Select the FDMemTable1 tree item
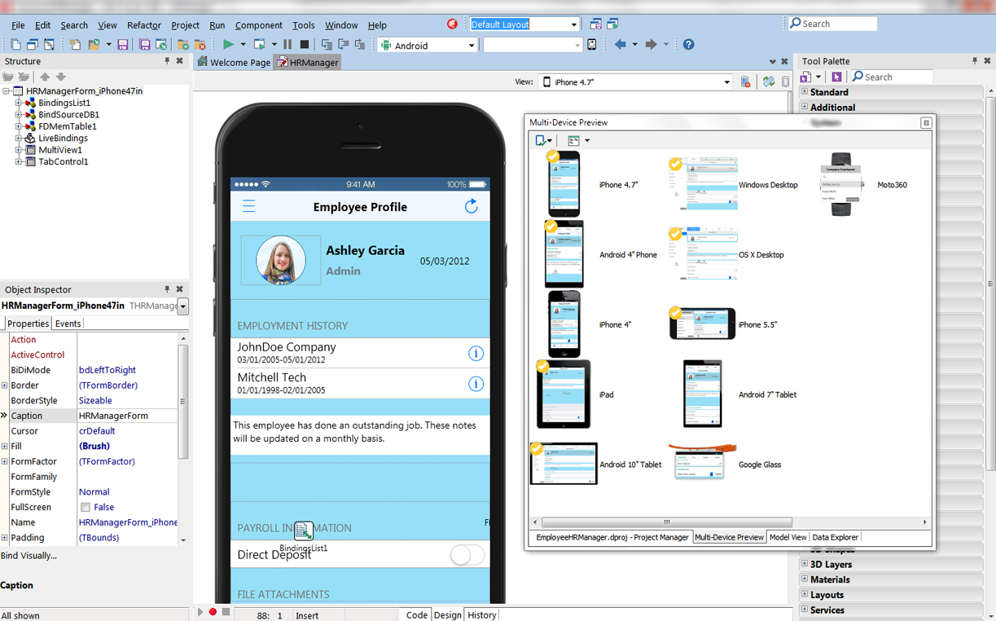Viewport: 996px width, 621px height. 68,126
